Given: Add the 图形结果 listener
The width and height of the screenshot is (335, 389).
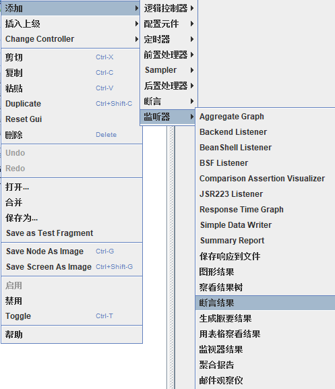Looking at the screenshot, I should [x=266, y=272].
